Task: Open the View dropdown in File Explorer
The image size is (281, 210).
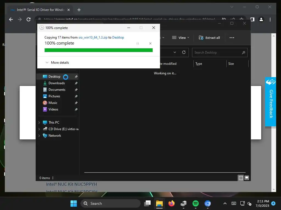Action: pos(181,38)
